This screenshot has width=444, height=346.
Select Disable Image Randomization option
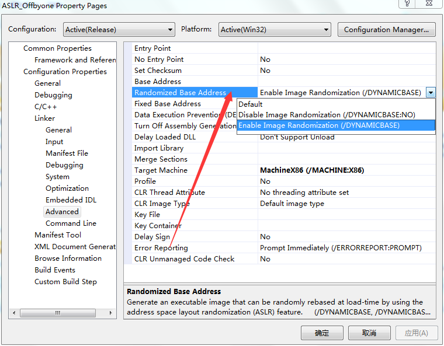(327, 115)
